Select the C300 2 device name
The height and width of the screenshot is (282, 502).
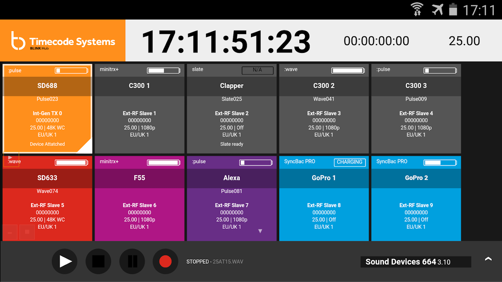tap(324, 86)
